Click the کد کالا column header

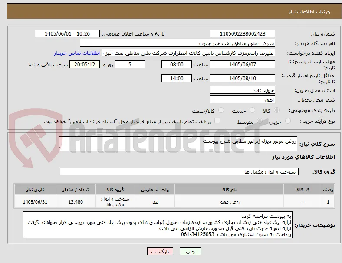click(x=303, y=190)
